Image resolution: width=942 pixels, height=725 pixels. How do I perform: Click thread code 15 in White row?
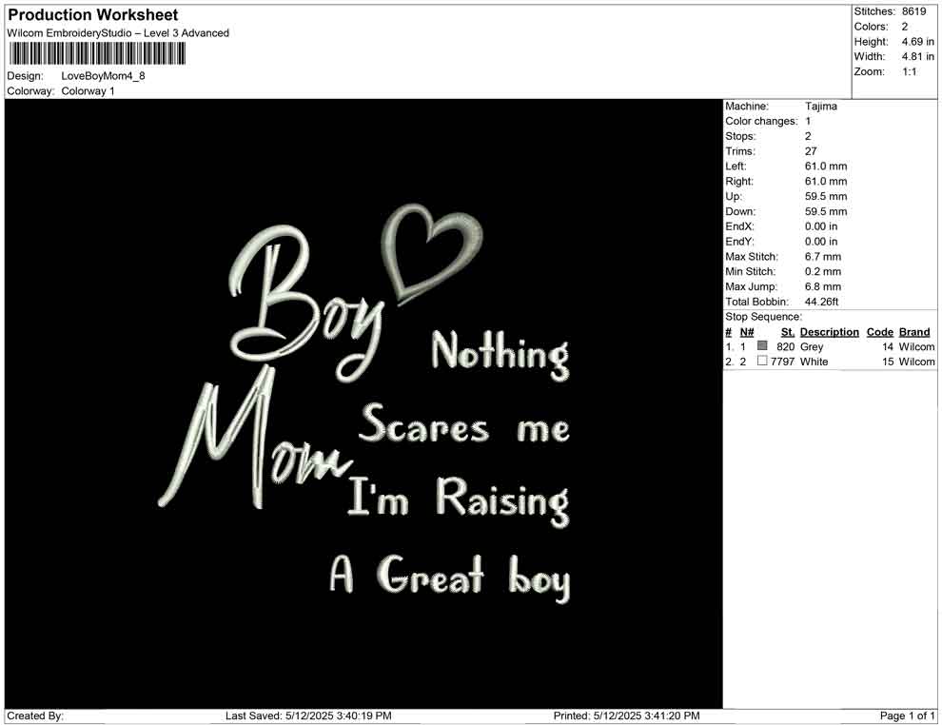[x=888, y=362]
